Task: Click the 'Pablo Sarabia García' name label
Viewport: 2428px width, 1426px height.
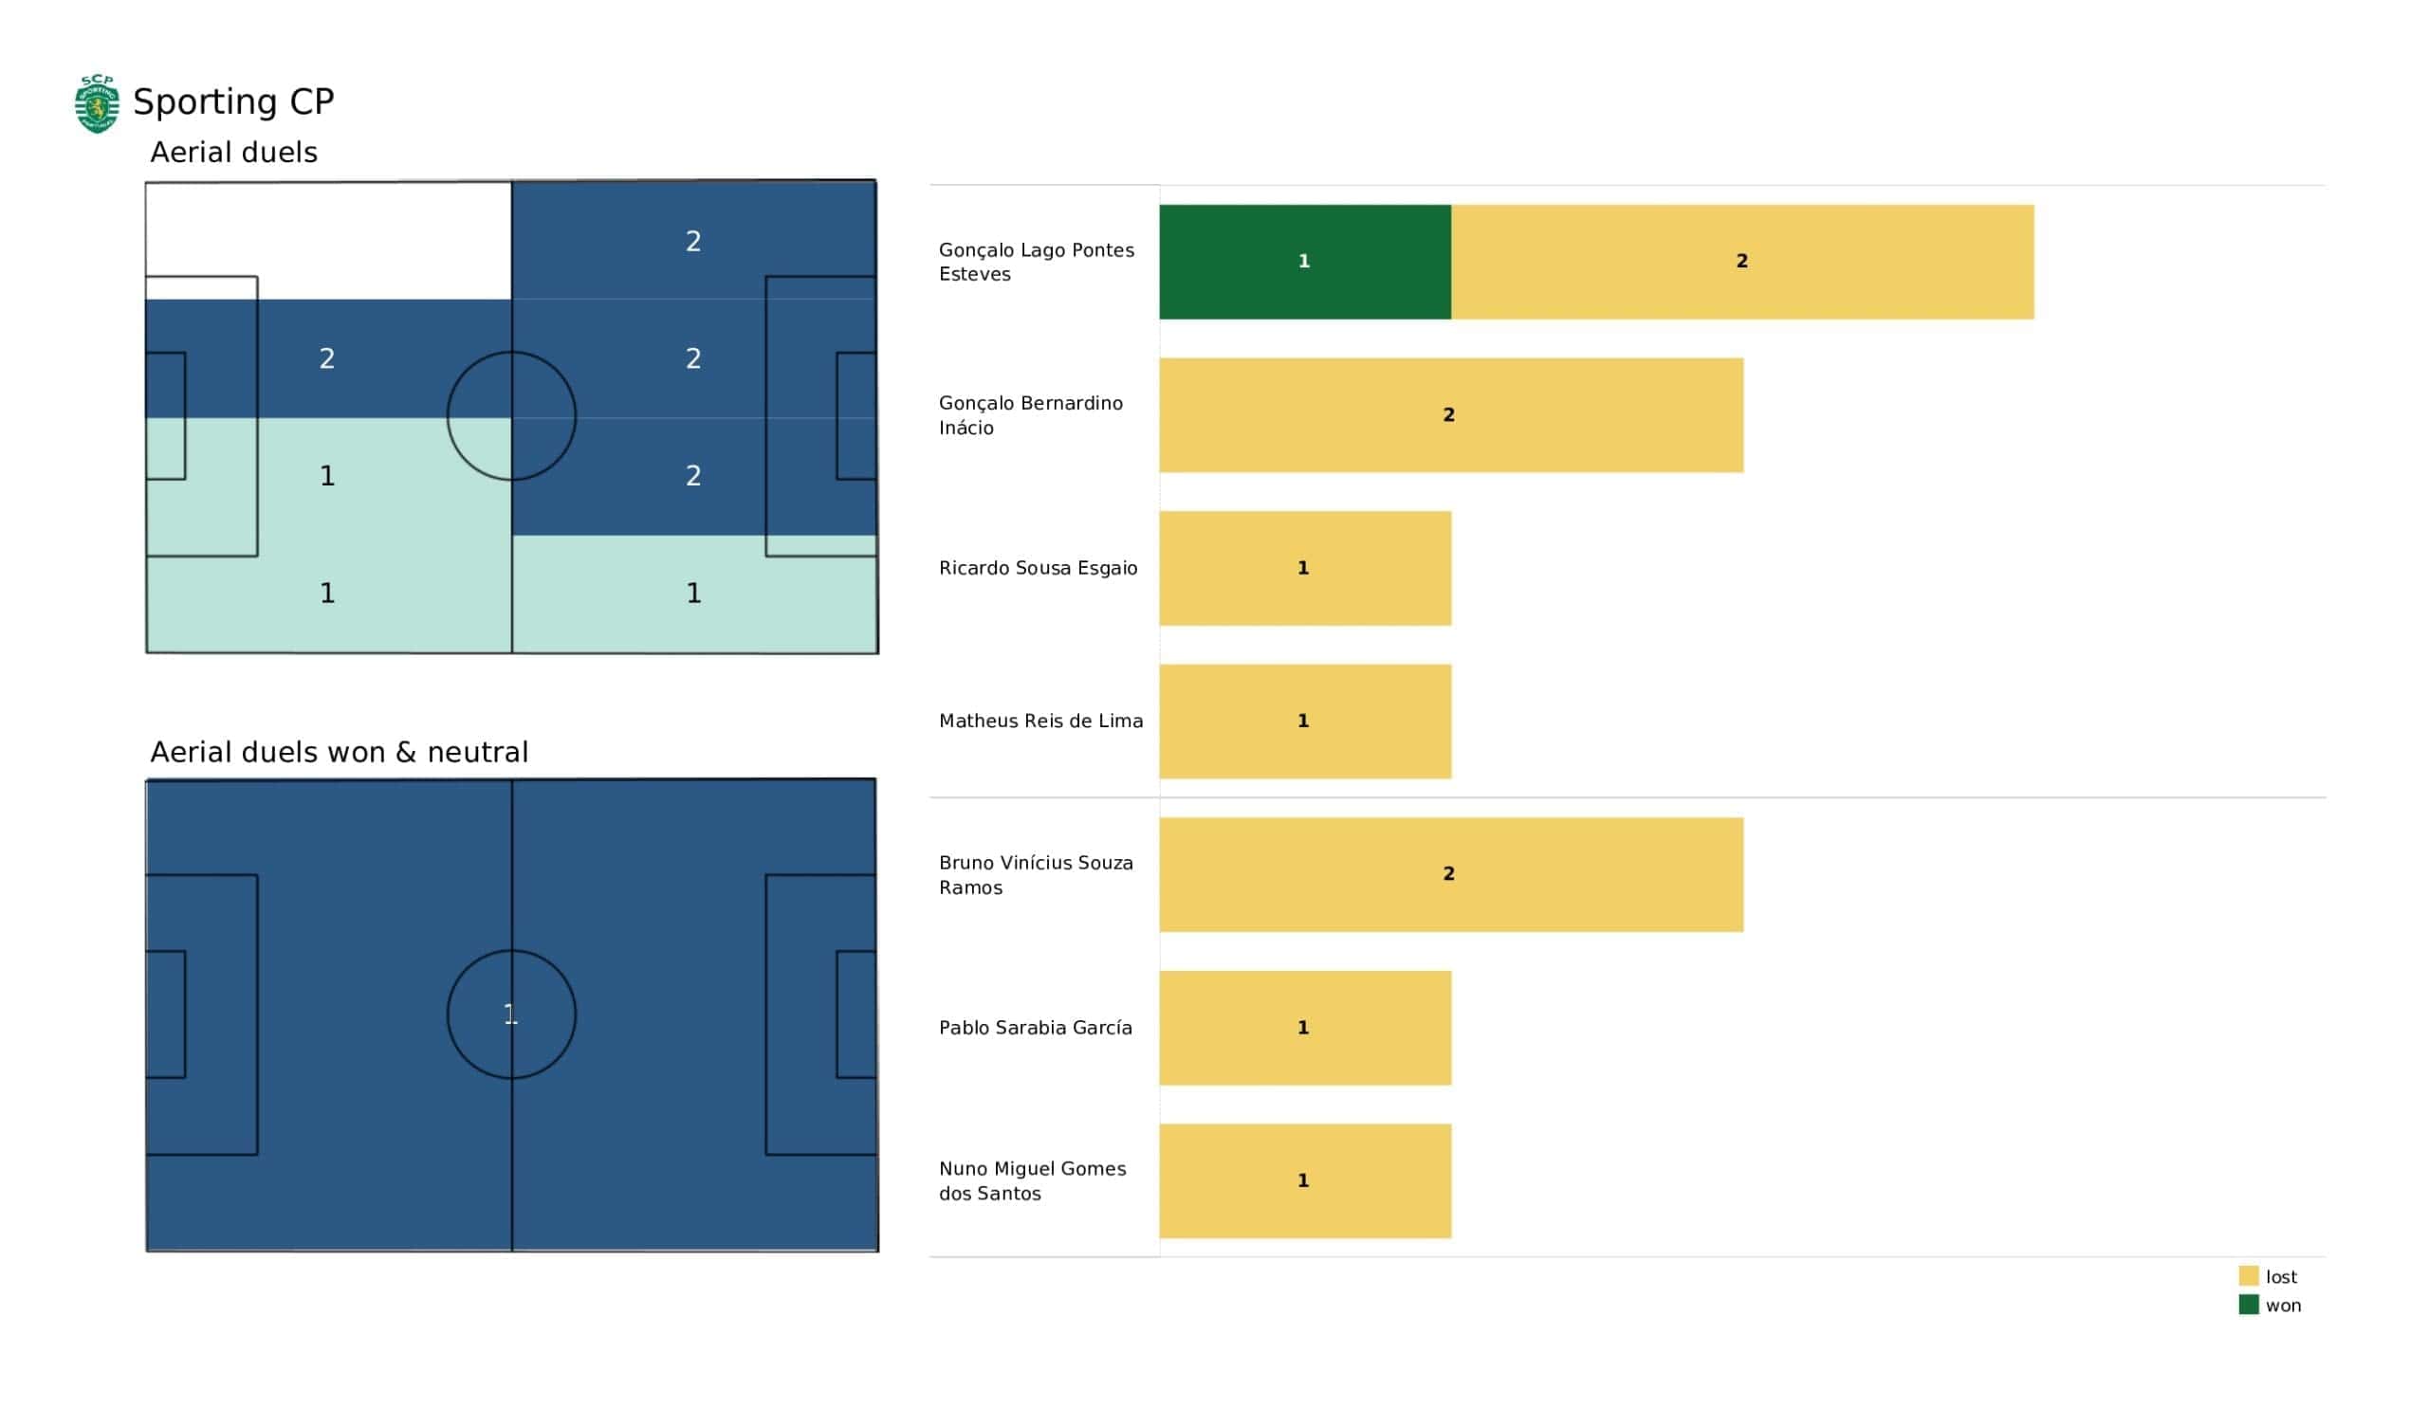Action: pos(1035,1027)
